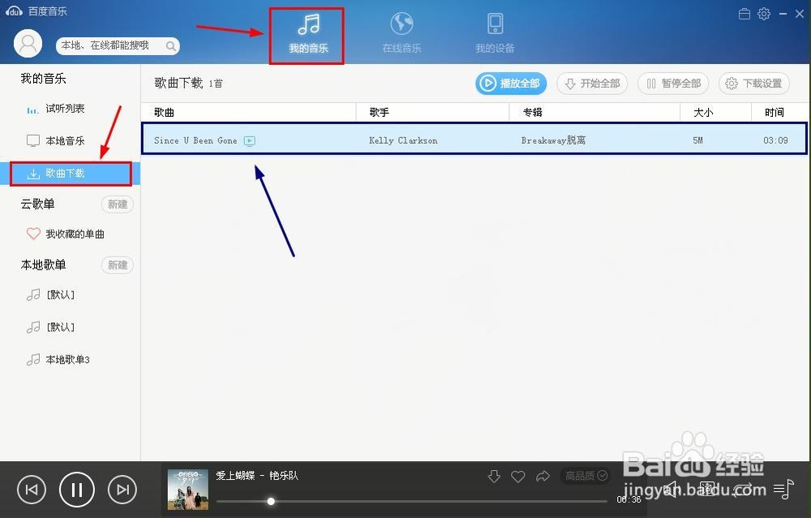Open the current playlist icon bottom right
The image size is (811, 518).
click(x=783, y=490)
